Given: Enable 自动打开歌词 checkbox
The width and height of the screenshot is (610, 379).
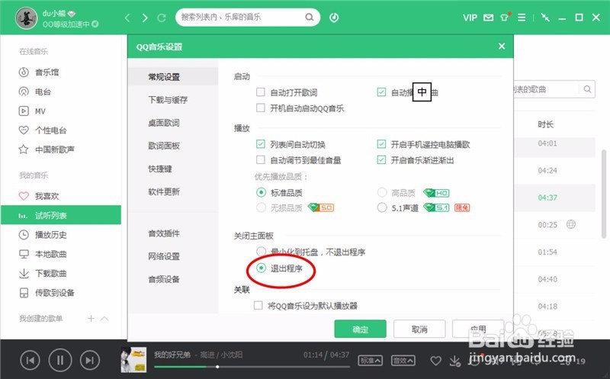Looking at the screenshot, I should coord(261,92).
